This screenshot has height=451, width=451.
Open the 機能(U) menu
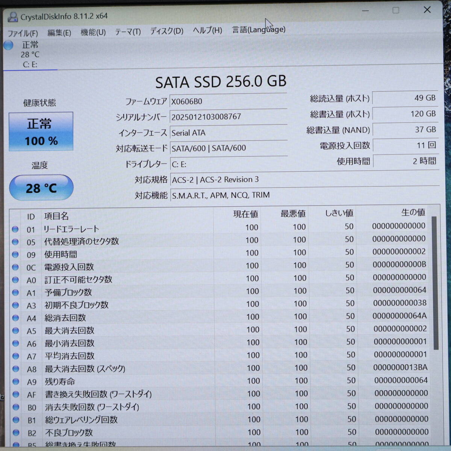click(x=93, y=32)
